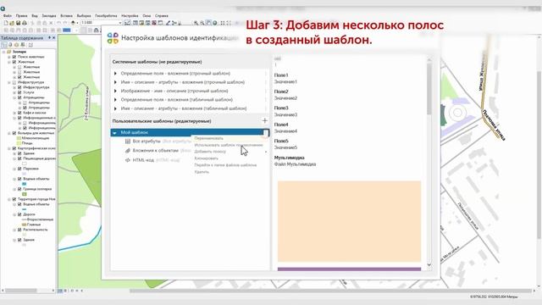Toggle the Дороги layer checkbox
542x305 pixels.
pos(19,214)
